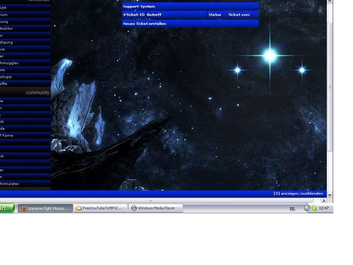Image resolution: width=353 pixels, height=265 pixels.
Task: Click Neues Ticket erstellen link
Action: pyautogui.click(x=145, y=23)
